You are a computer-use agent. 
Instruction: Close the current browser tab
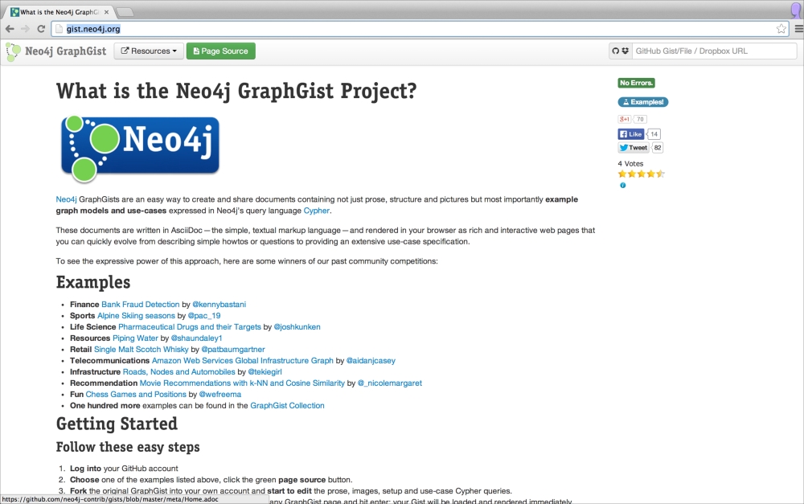[107, 12]
